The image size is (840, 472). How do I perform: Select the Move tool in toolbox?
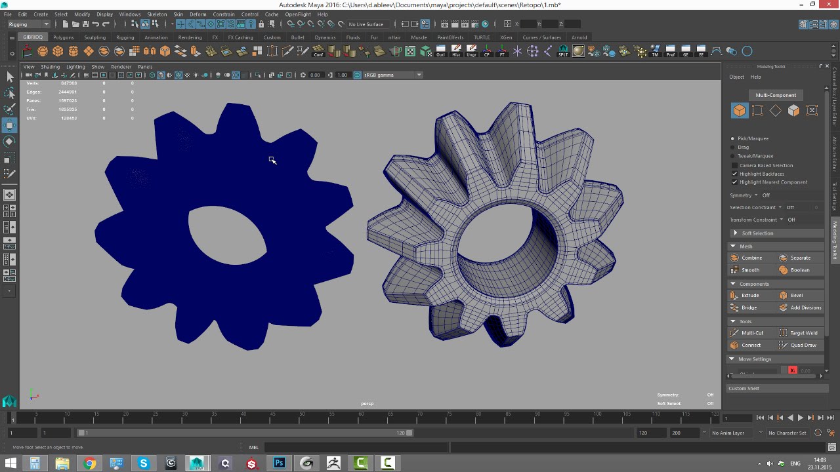tap(10, 125)
